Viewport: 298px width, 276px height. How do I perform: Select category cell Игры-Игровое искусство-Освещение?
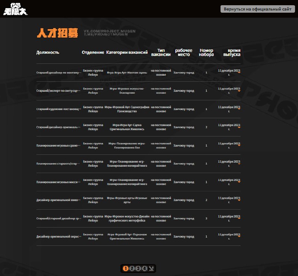coord(127,91)
